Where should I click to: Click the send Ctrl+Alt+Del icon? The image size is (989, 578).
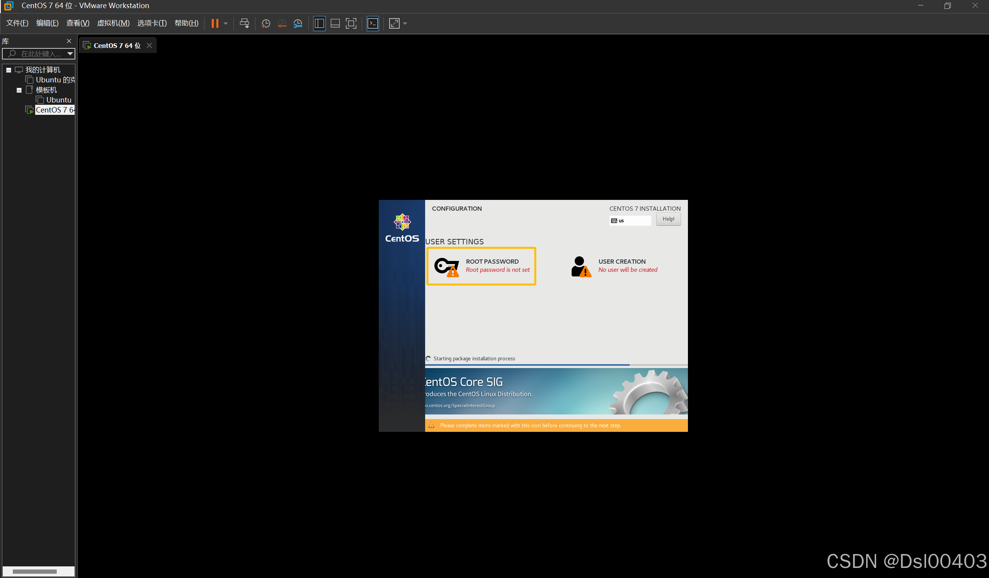click(244, 24)
